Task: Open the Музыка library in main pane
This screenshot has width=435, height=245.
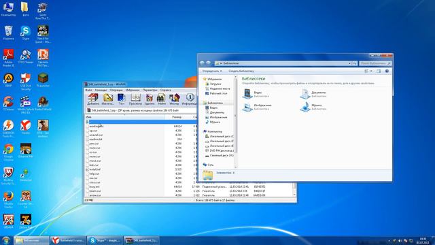Action: click(x=313, y=107)
